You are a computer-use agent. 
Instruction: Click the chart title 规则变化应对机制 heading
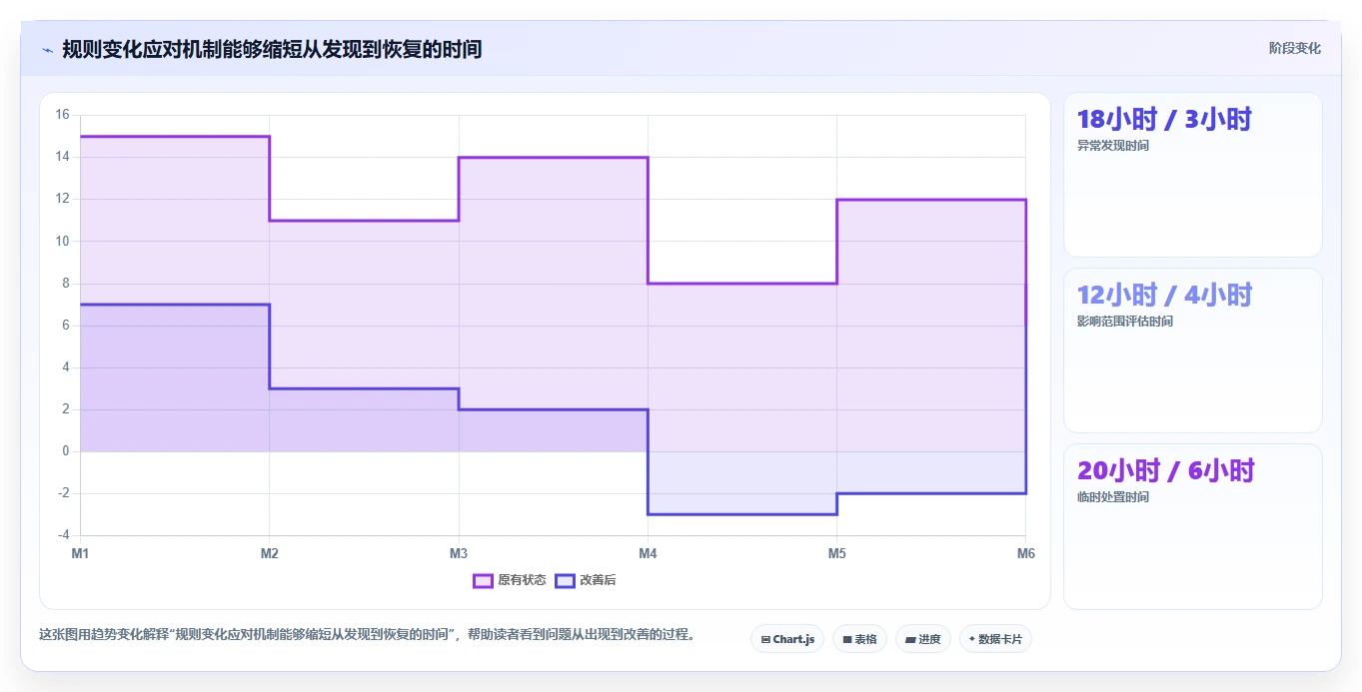272,49
